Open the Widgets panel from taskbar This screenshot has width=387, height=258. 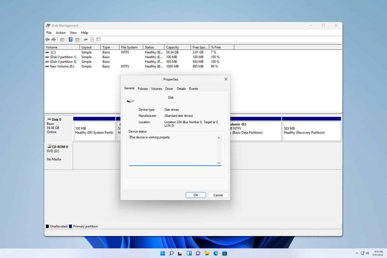(189, 253)
